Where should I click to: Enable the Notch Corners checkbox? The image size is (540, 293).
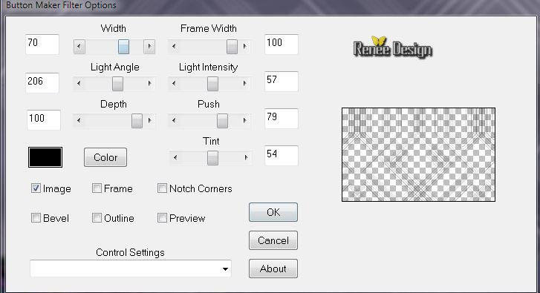click(162, 188)
